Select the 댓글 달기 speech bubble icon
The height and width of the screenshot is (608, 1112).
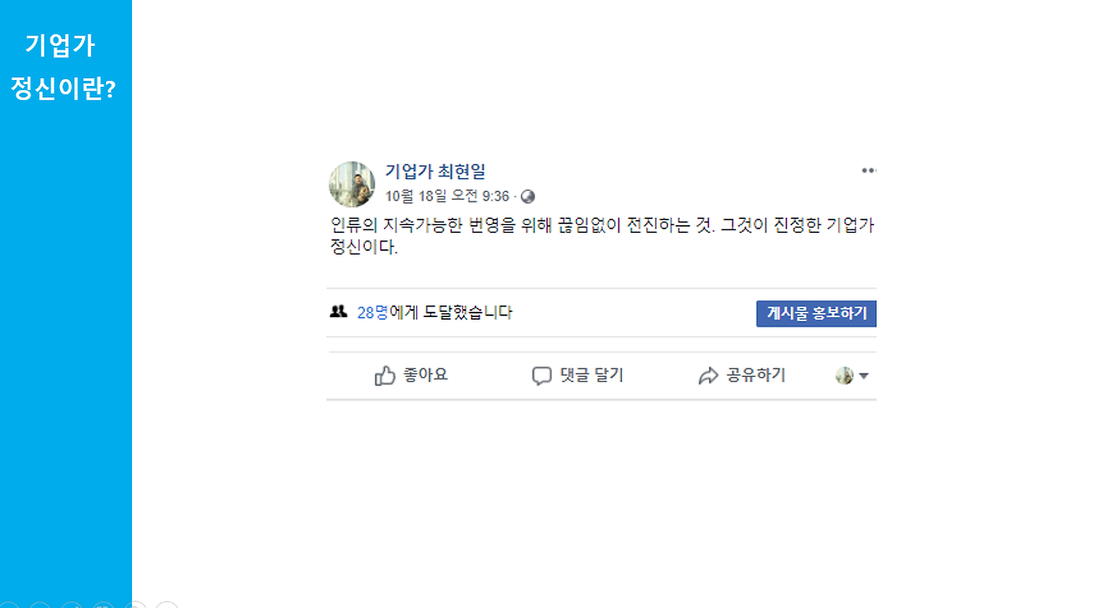[540, 374]
